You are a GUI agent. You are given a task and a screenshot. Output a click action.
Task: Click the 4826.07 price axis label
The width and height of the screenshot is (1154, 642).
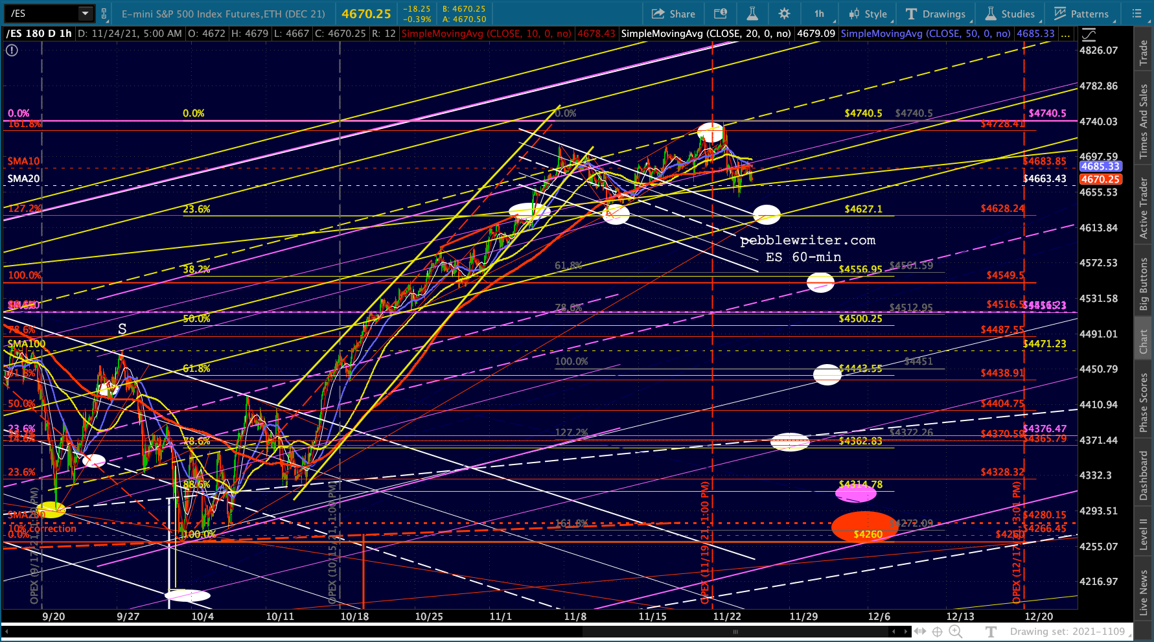coord(1098,51)
